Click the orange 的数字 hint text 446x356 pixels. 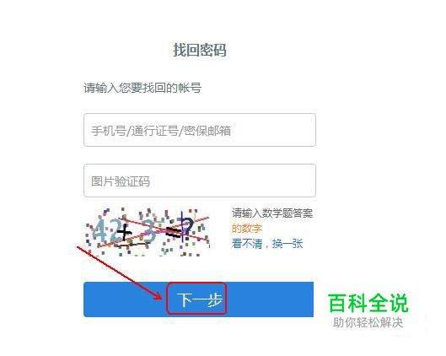click(247, 229)
